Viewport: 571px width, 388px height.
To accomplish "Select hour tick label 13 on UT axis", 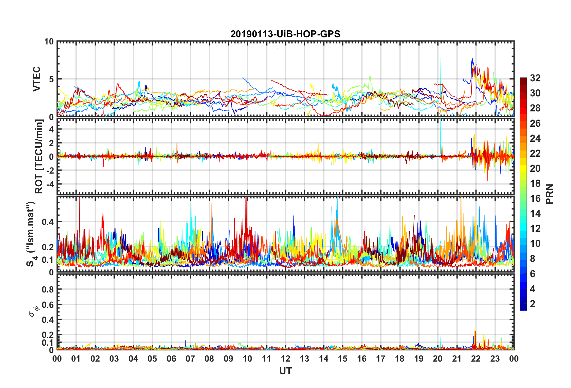I will pyautogui.click(x=304, y=359).
